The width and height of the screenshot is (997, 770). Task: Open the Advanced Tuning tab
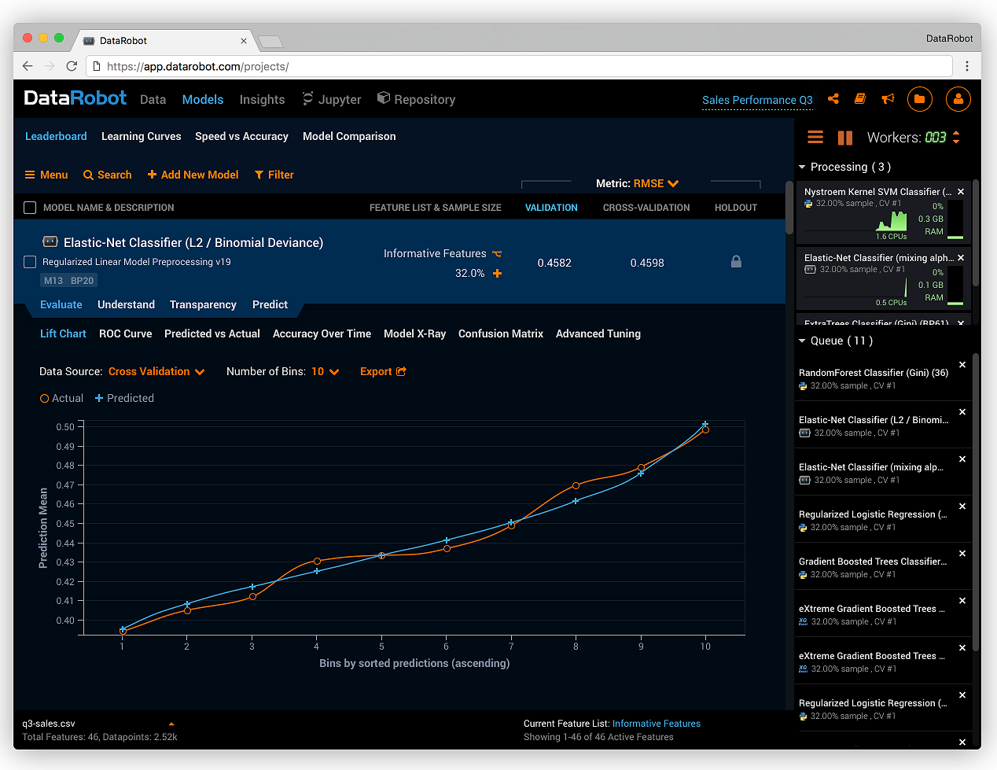(x=598, y=333)
